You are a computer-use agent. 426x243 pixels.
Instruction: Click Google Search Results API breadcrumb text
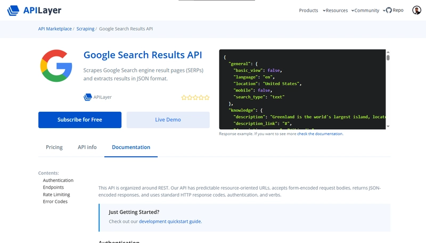coord(126,29)
